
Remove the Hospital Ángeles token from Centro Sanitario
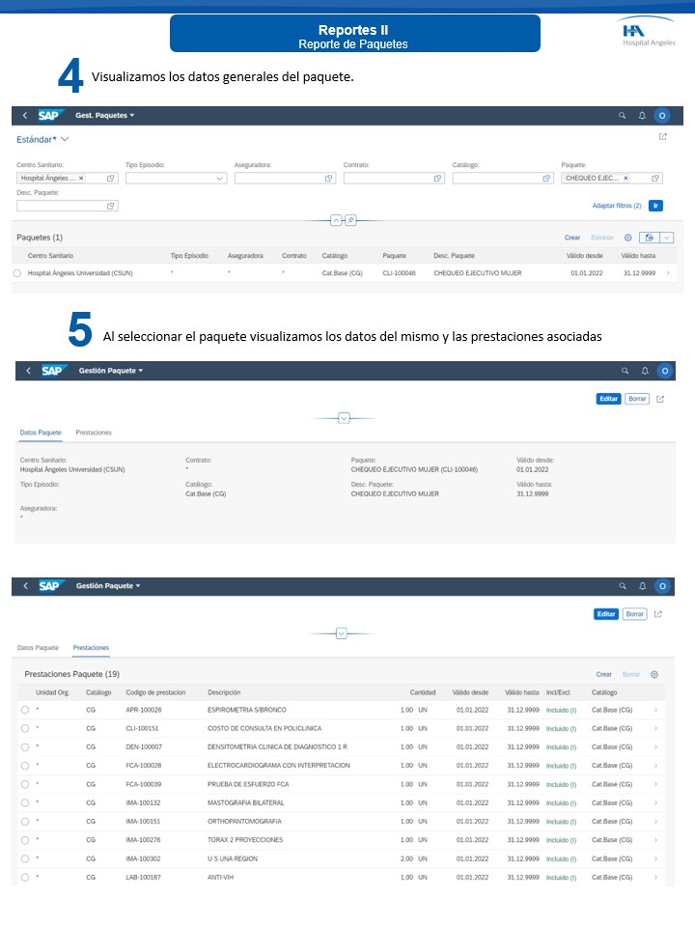81,179
